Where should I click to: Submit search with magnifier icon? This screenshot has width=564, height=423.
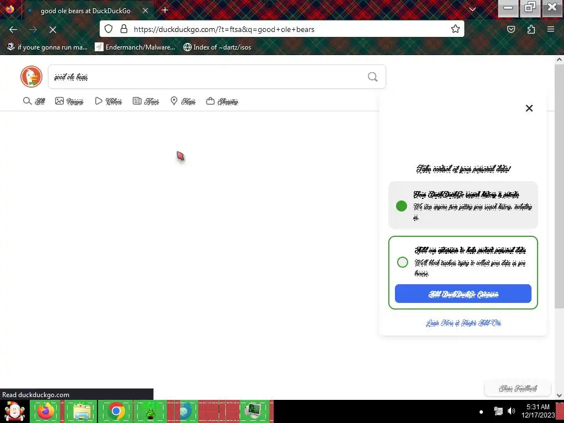373,77
